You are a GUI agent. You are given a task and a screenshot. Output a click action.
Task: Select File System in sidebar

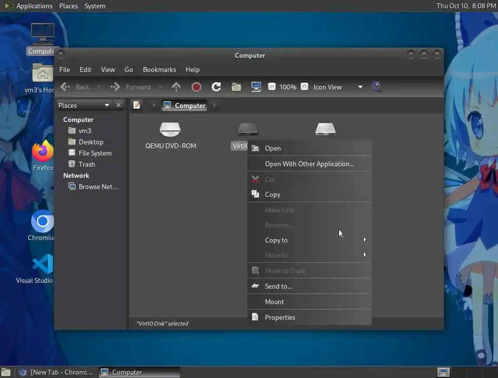pyautogui.click(x=90, y=153)
